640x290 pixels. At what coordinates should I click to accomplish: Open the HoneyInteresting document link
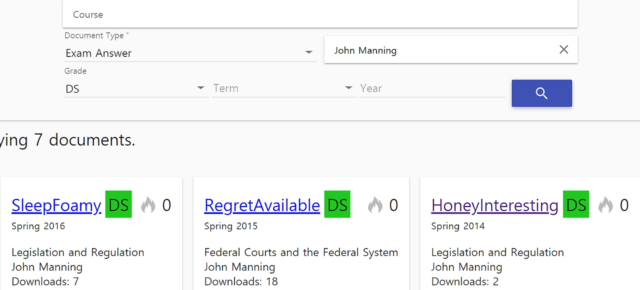point(494,205)
